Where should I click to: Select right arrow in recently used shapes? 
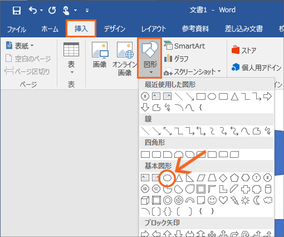267,96
